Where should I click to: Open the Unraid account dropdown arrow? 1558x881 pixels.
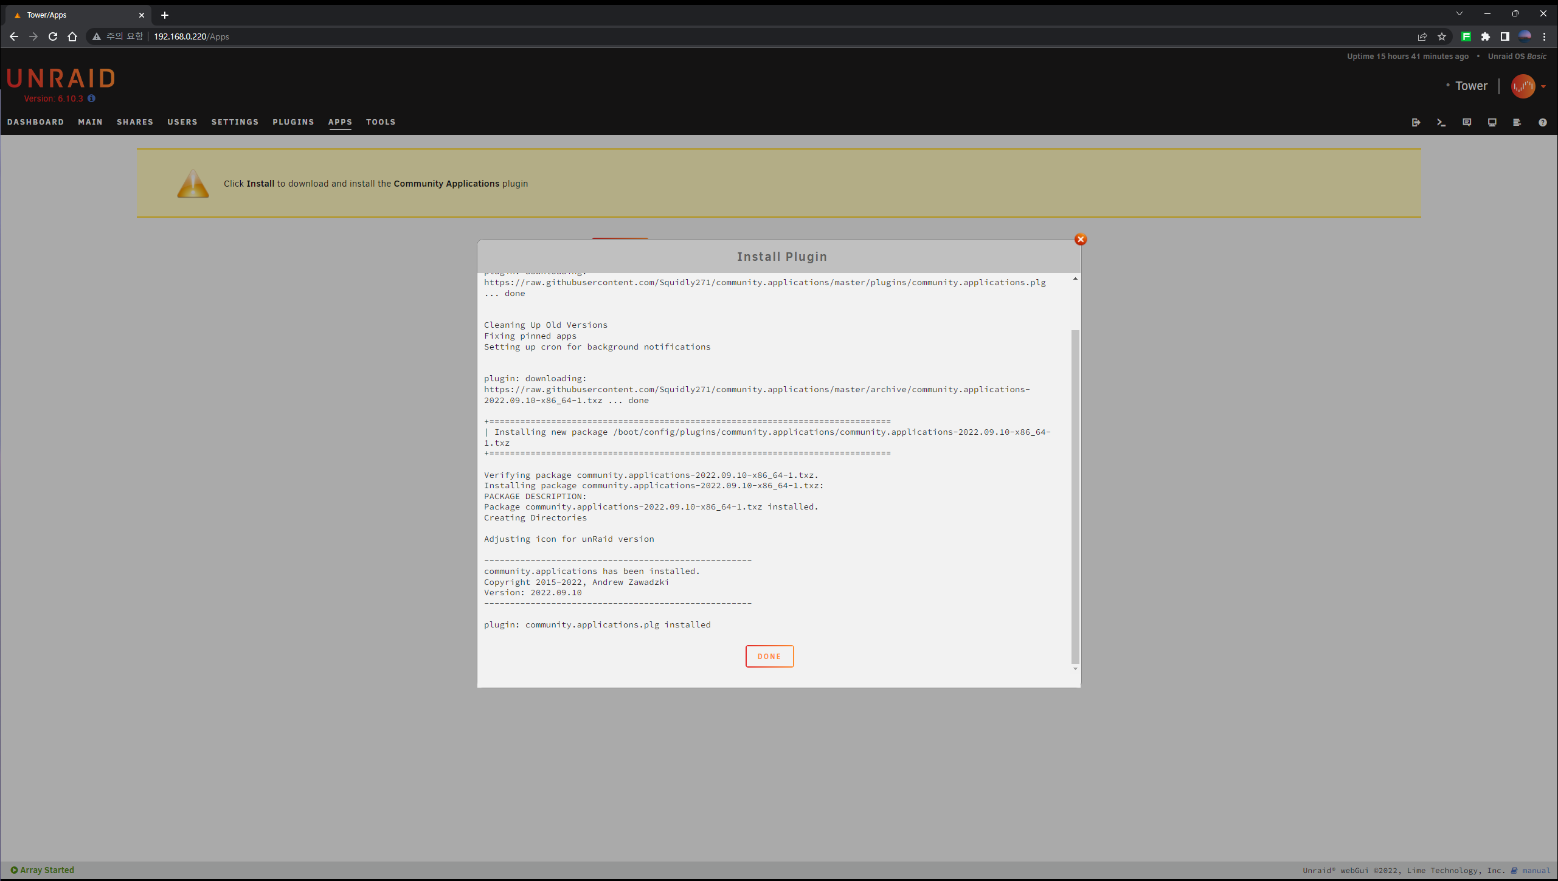[1543, 86]
